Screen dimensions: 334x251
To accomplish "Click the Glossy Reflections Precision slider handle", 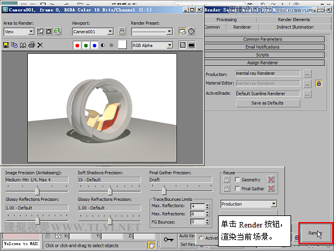I will [x=37, y=220].
